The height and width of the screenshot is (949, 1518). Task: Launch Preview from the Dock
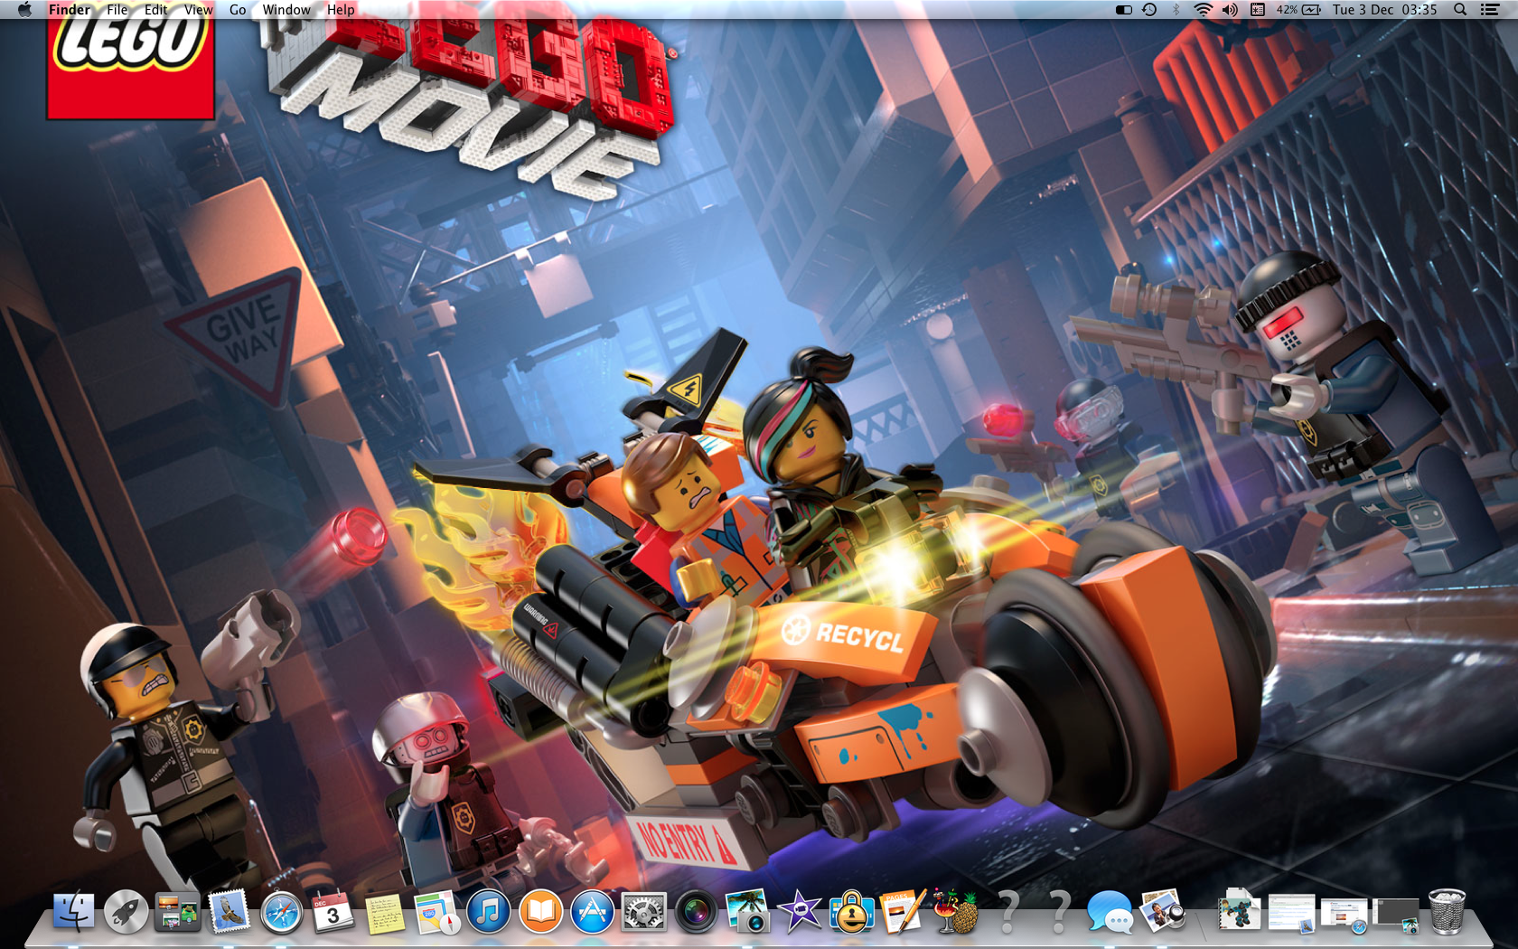pyautogui.click(x=1163, y=911)
